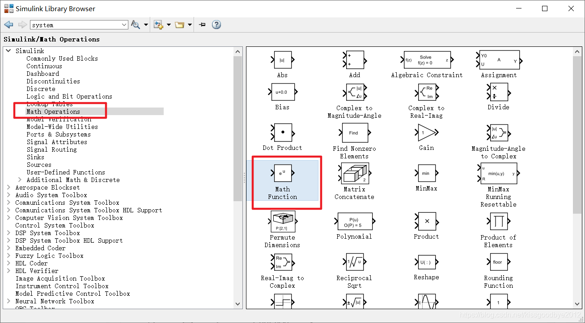Image resolution: width=585 pixels, height=323 pixels.
Task: Select Logic and Bit Operations library
Action: click(69, 96)
